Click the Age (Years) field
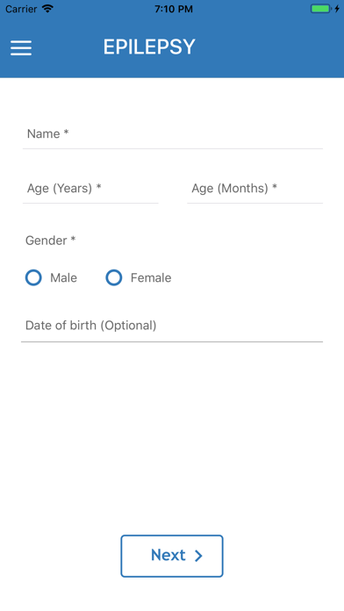Image resolution: width=344 pixels, height=611 pixels. coord(90,189)
